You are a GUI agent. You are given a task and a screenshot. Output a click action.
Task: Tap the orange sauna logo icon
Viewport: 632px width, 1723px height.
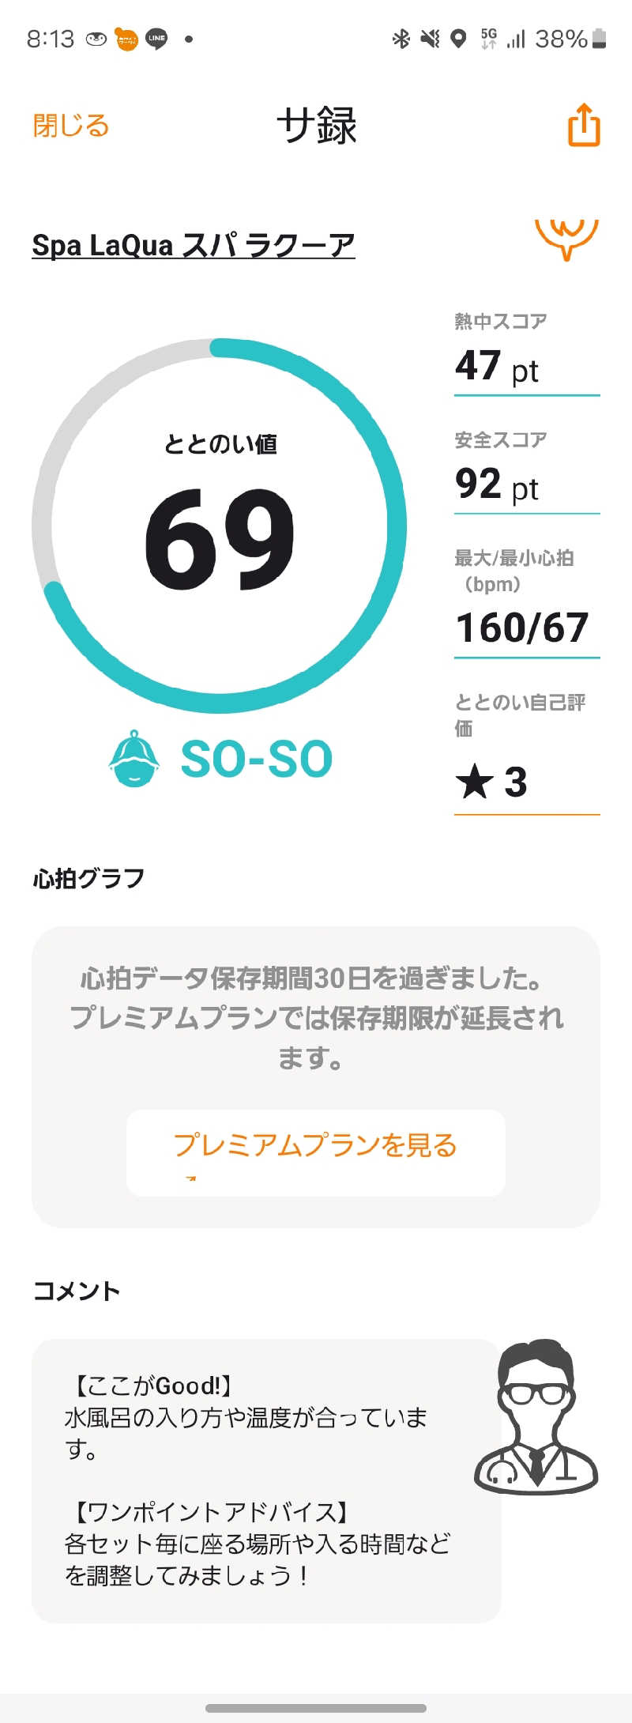[x=566, y=239]
